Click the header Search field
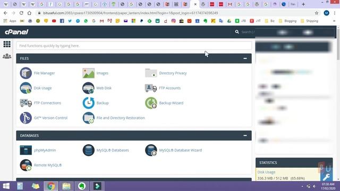 (248, 32)
